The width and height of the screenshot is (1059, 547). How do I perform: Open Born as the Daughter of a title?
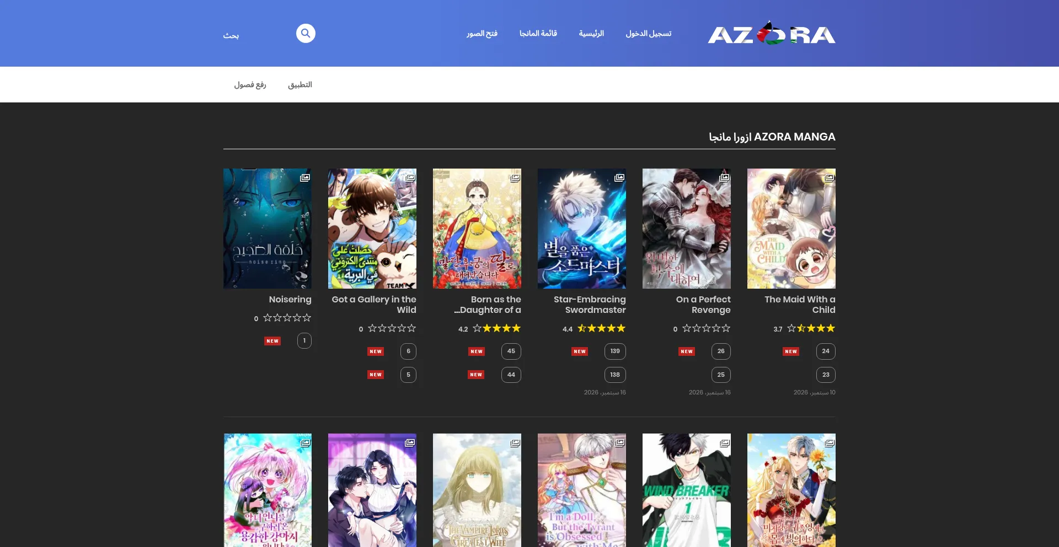tap(488, 305)
